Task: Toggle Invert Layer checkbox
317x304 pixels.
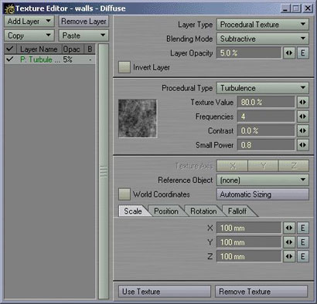Action: pyautogui.click(x=124, y=67)
